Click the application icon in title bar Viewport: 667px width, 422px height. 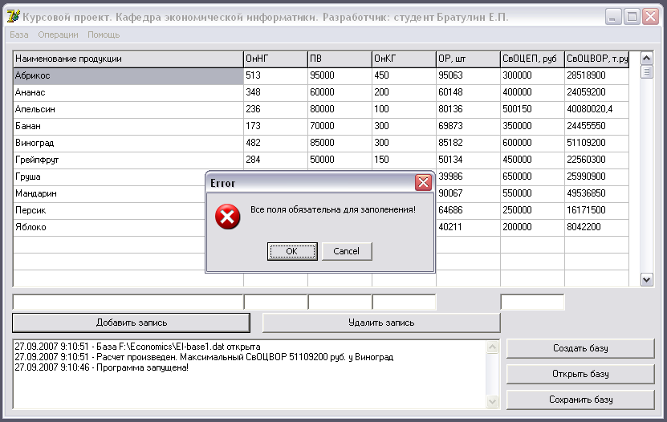click(13, 16)
